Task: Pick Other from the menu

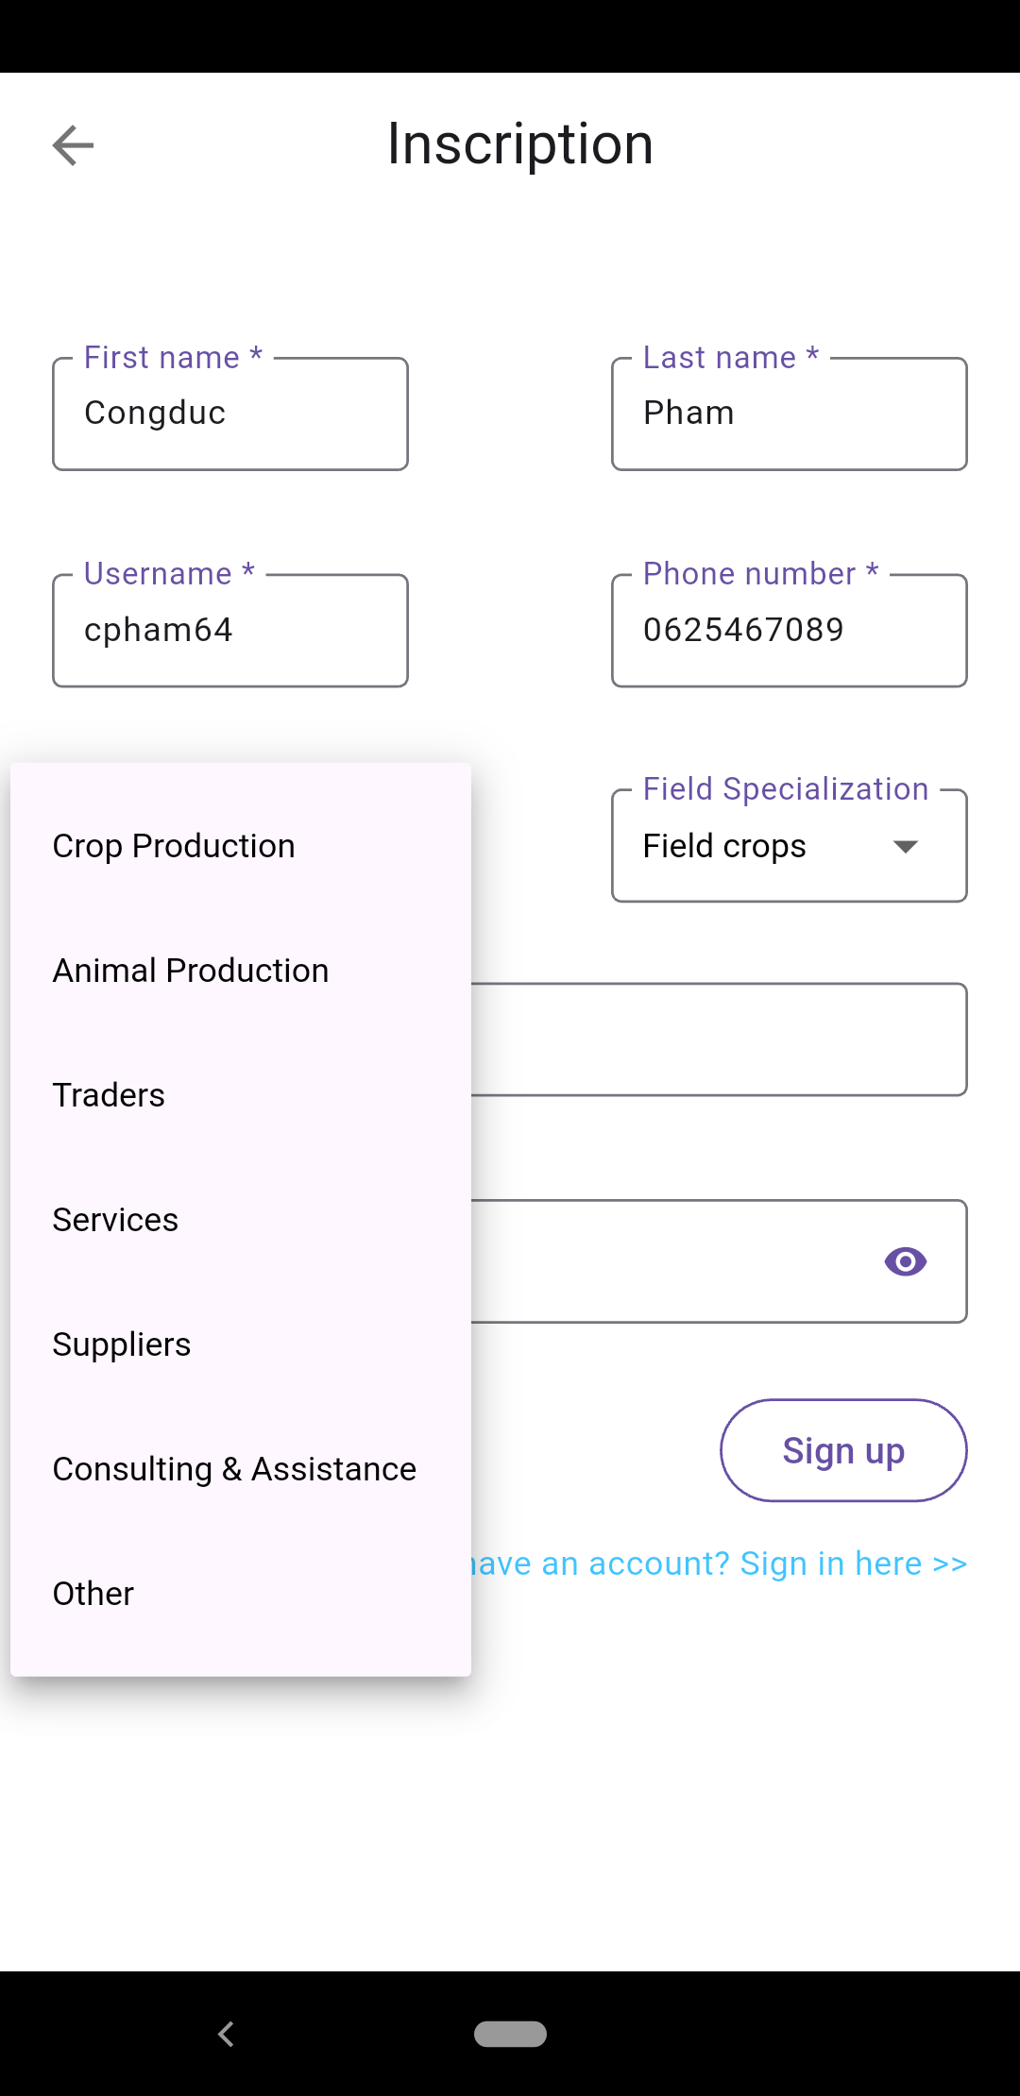Action: (93, 1594)
